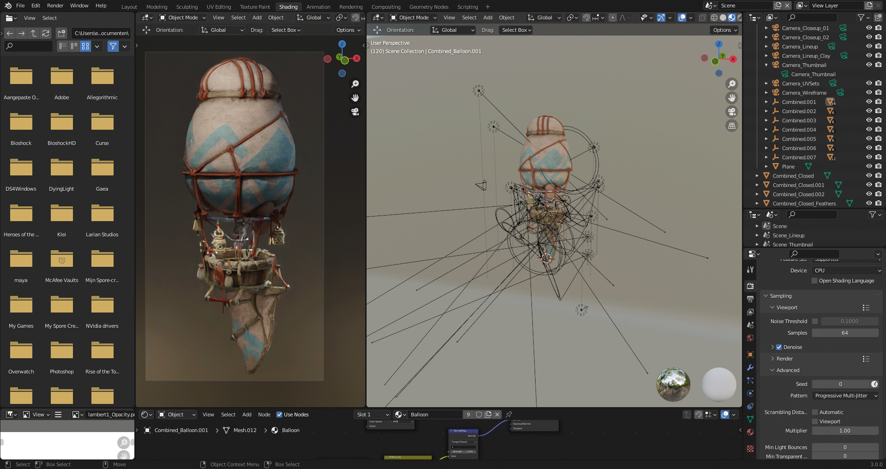Viewport: 886px width, 469px height.
Task: Open the Render menu
Action: point(55,6)
